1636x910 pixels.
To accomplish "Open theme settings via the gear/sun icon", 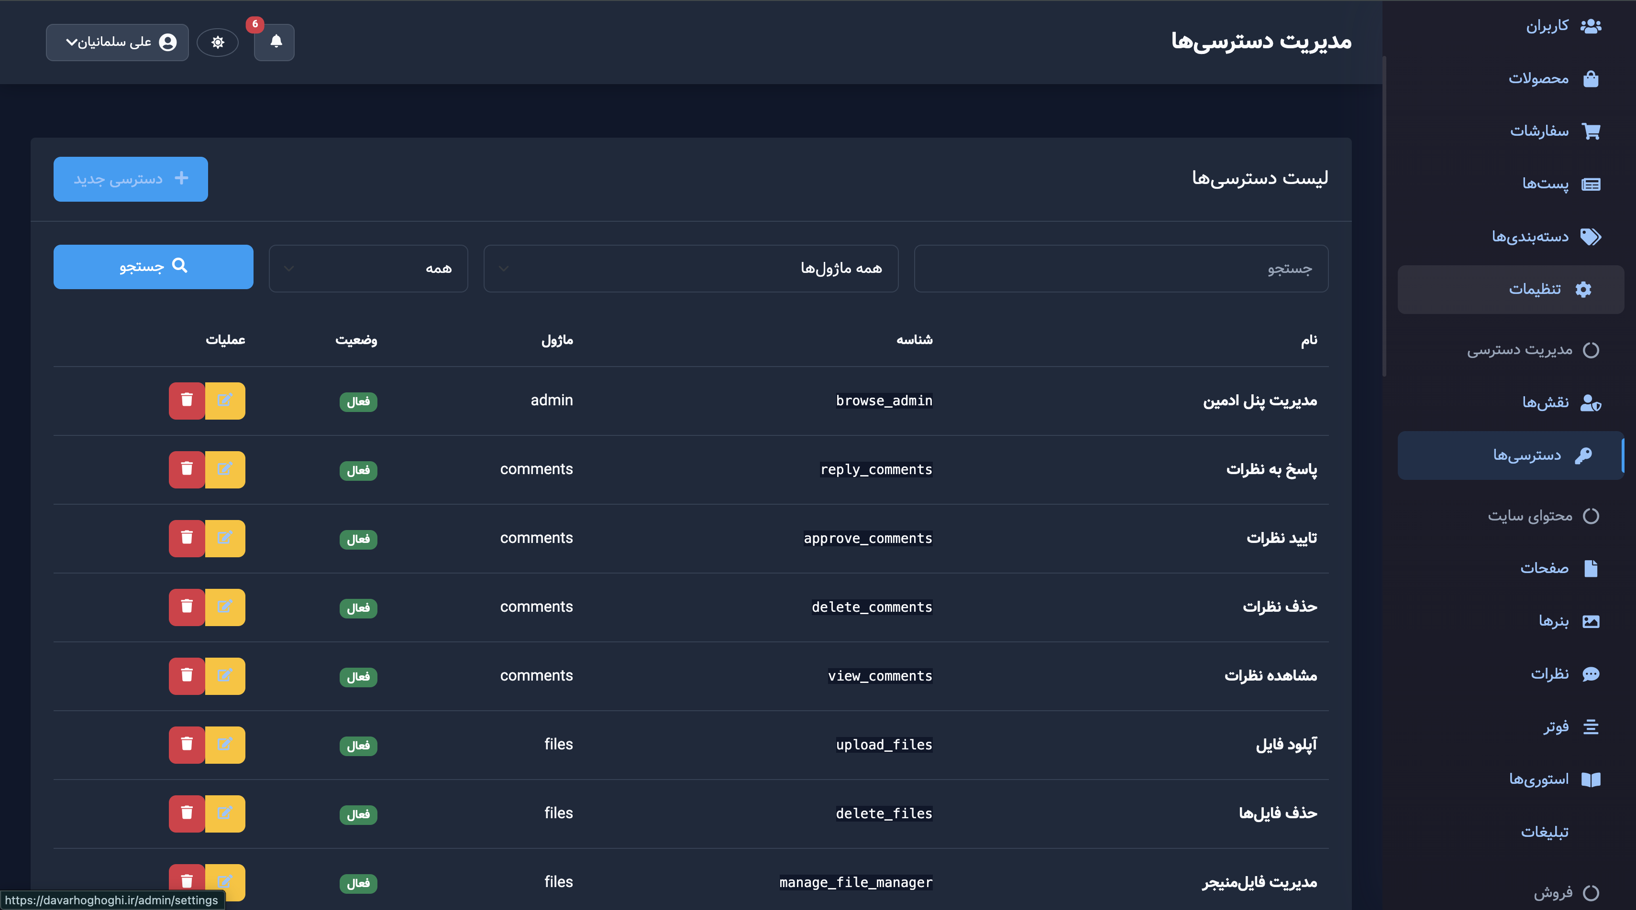I will pos(218,43).
